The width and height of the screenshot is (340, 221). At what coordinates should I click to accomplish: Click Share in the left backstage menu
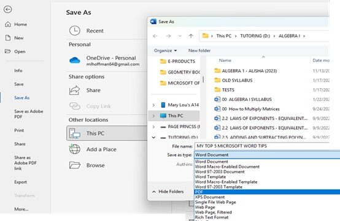pyautogui.click(x=20, y=144)
